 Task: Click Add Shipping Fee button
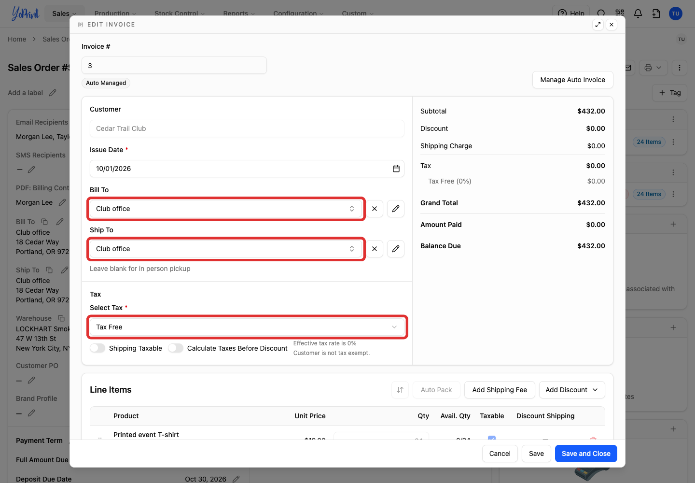point(500,390)
